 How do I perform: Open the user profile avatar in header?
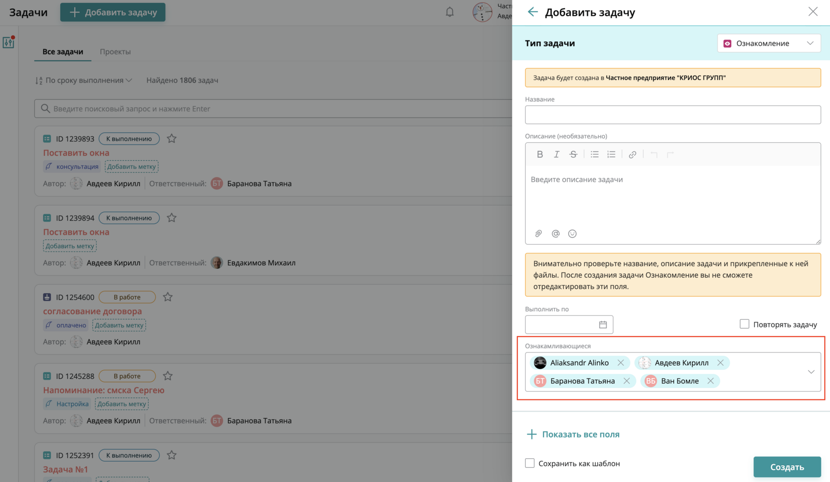pos(482,12)
